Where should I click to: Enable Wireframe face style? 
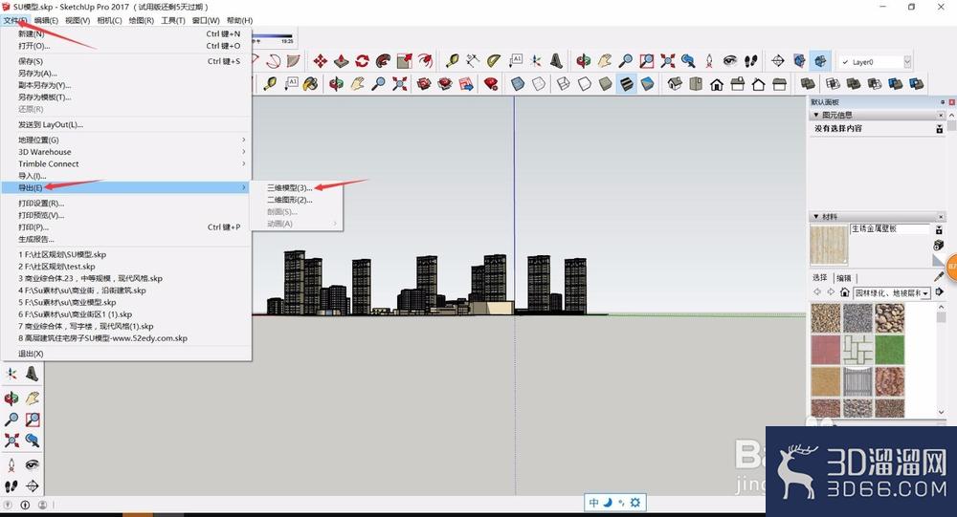pyautogui.click(x=564, y=84)
